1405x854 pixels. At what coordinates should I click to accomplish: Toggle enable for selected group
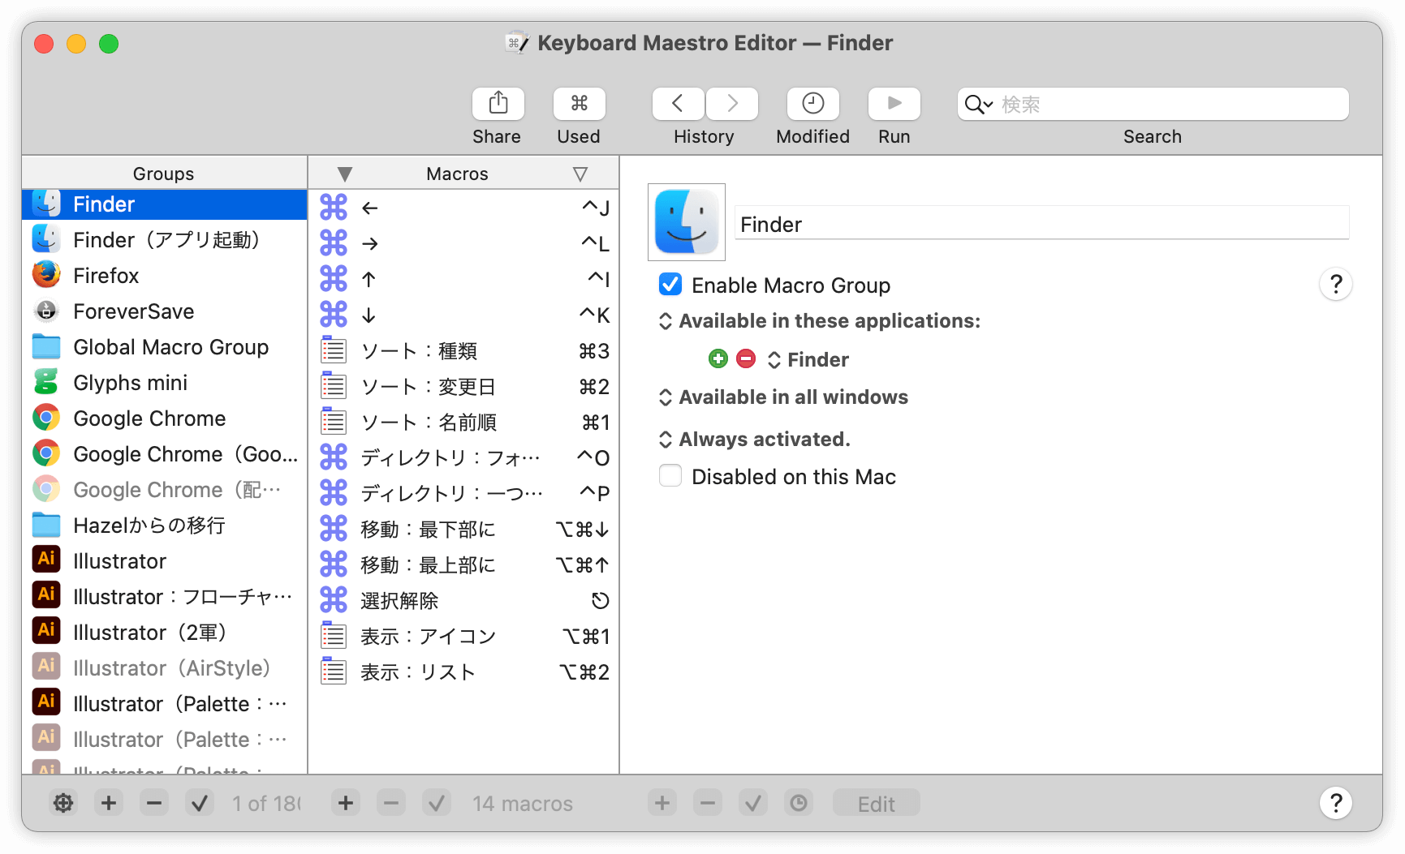click(200, 803)
